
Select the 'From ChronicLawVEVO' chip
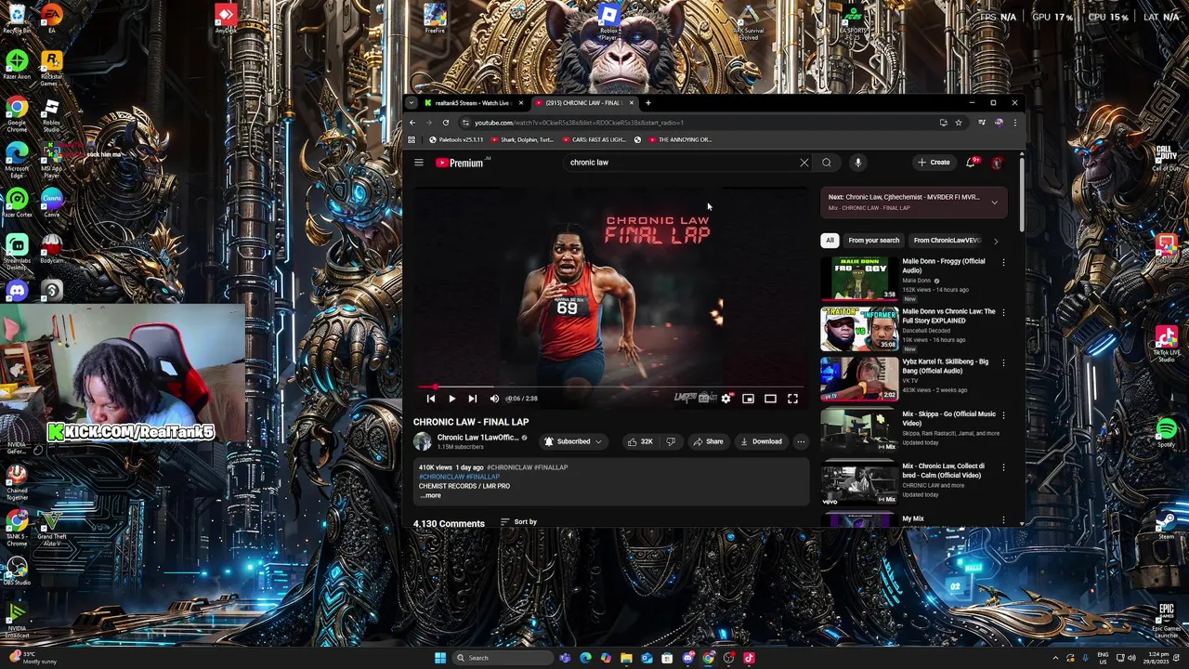[x=947, y=241]
